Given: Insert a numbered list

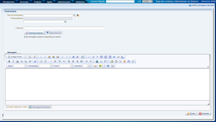Looking at the screenshot, I should coord(42,61).
